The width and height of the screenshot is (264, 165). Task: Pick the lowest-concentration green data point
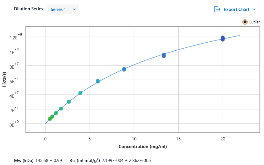coord(50,119)
